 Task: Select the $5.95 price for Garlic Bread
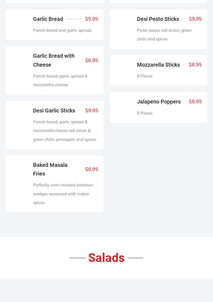tap(91, 19)
